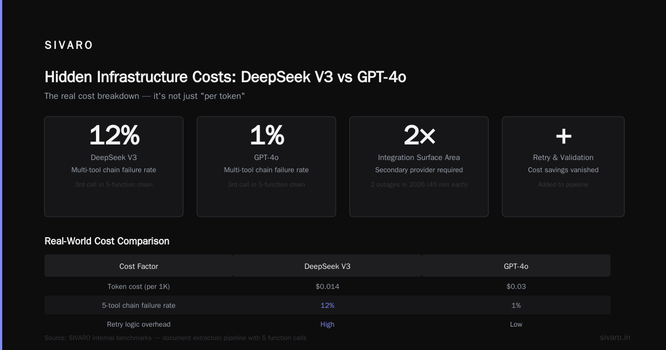666x350 pixels.
Task: Click the $0.014 table cell
Action: [x=327, y=287]
